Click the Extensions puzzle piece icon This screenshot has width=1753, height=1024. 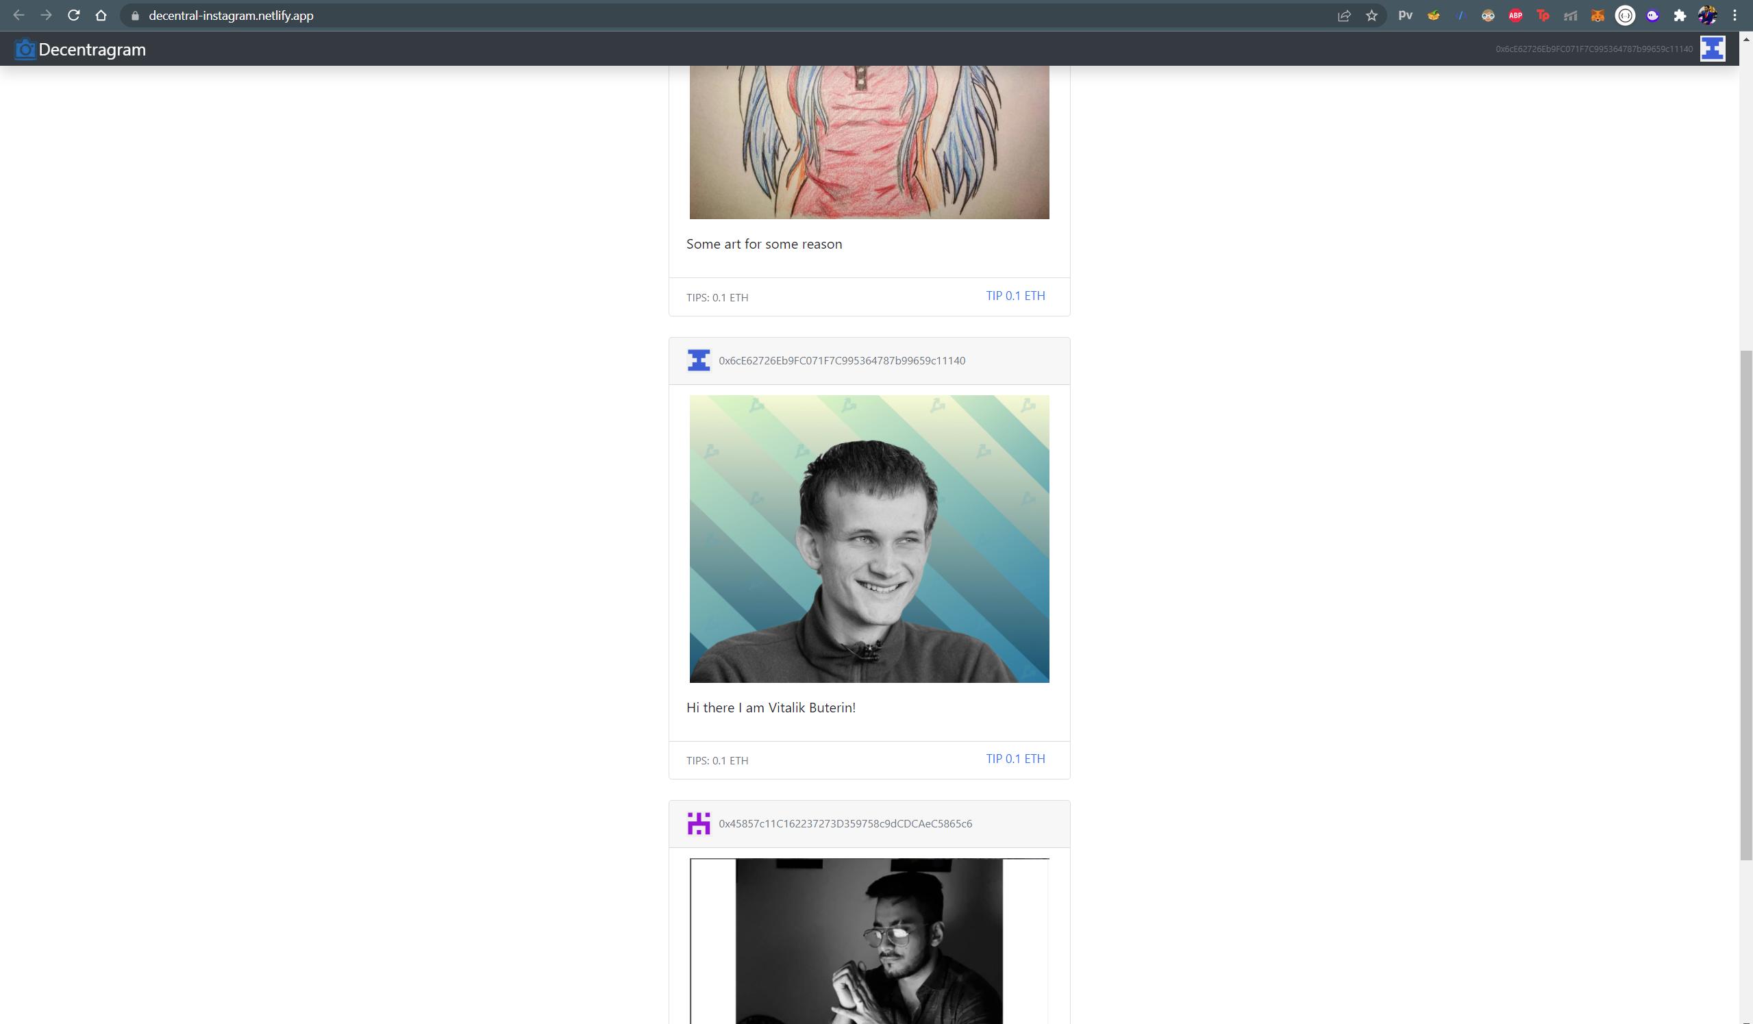point(1680,14)
